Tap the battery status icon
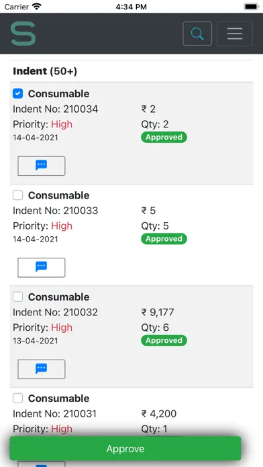The width and height of the screenshot is (263, 467). [x=251, y=7]
